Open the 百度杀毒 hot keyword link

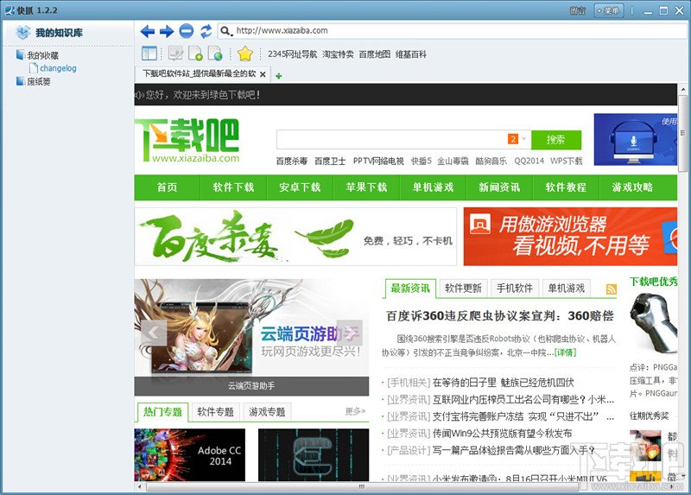pos(292,162)
